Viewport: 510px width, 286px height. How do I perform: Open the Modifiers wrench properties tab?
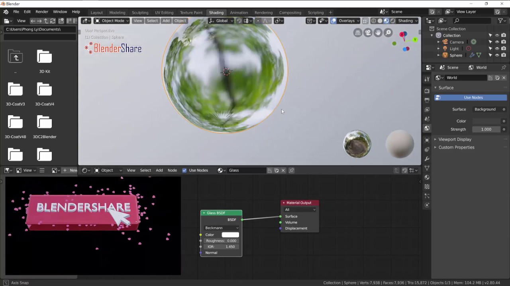click(427, 159)
